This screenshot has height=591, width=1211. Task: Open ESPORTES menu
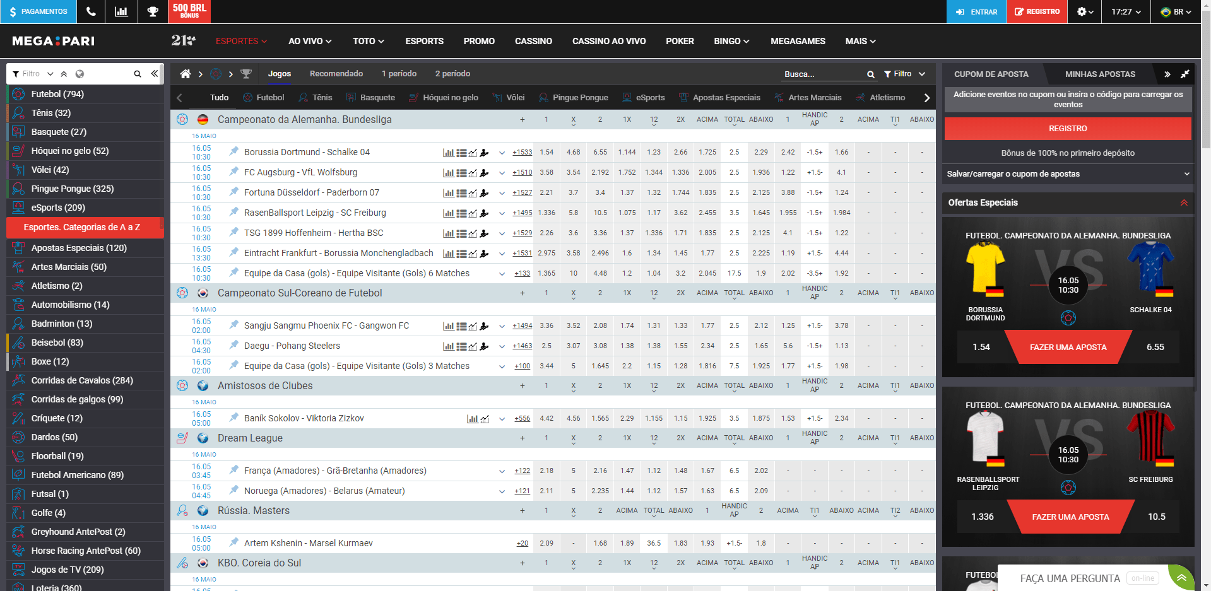pos(241,41)
